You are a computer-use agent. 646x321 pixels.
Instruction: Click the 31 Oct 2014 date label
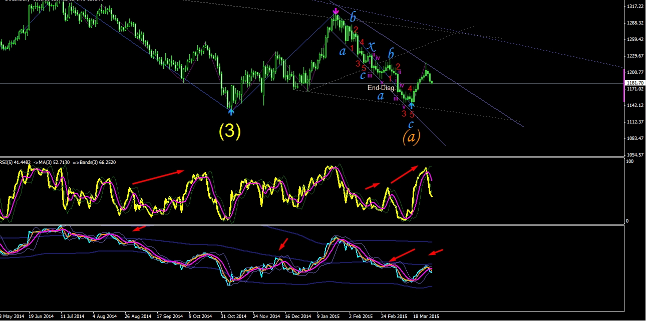233,316
